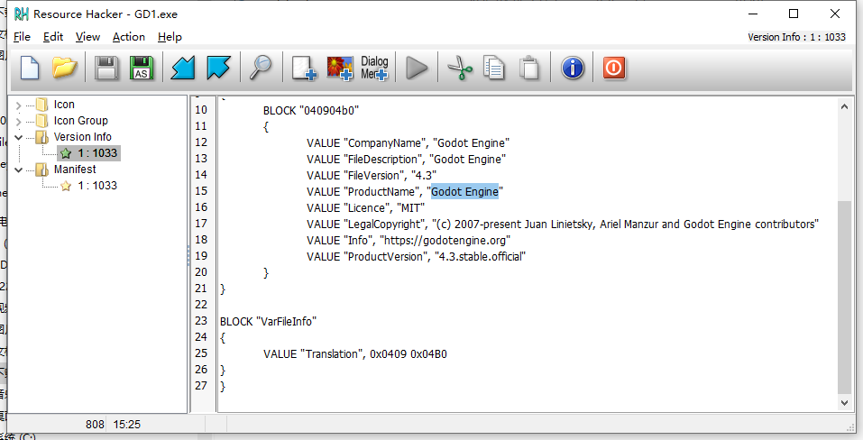Viewport: 863px width, 440px height.
Task: Open a file with the folder icon
Action: pyautogui.click(x=64, y=68)
